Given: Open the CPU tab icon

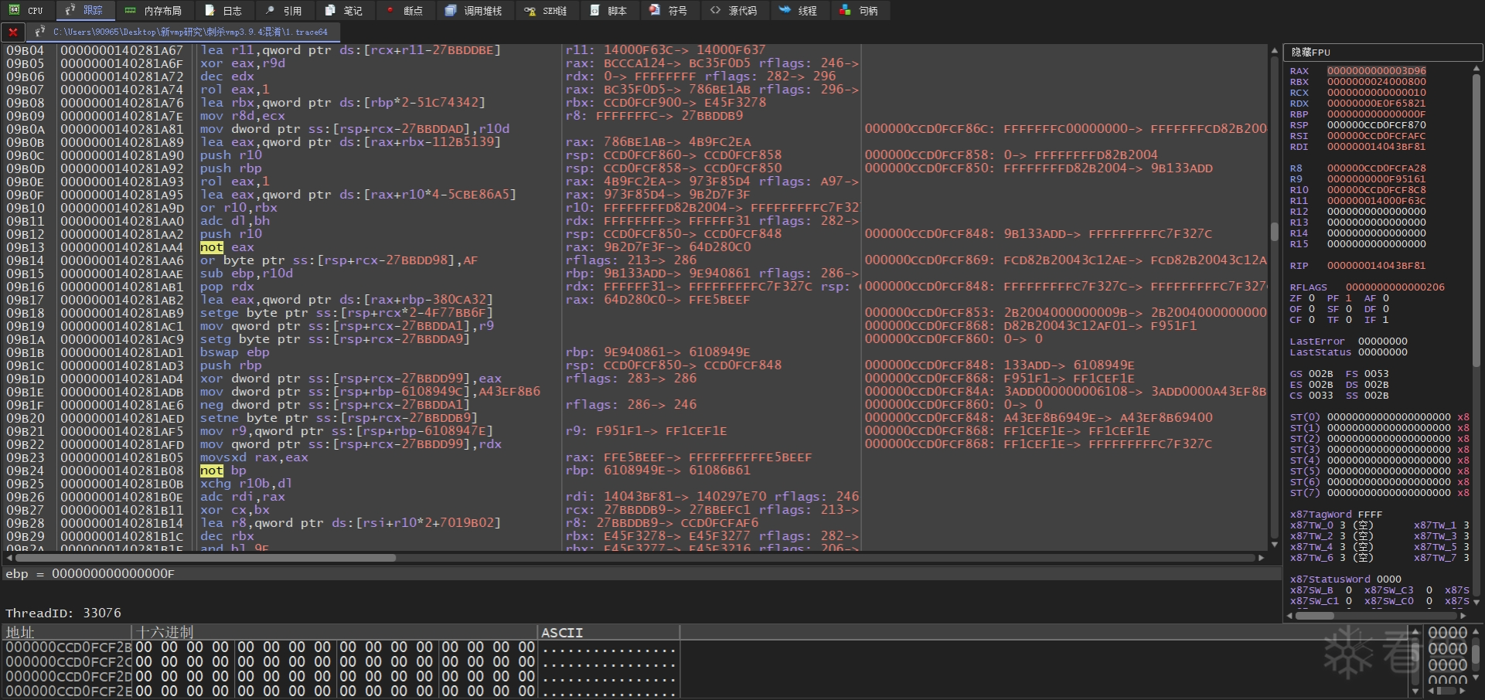Looking at the screenshot, I should [x=15, y=10].
